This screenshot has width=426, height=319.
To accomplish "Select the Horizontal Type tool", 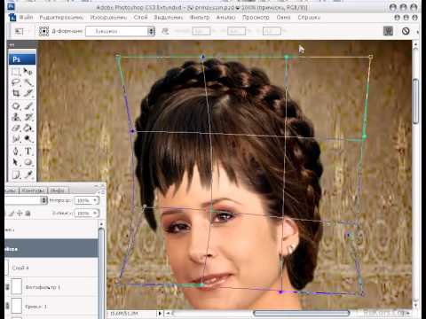I will 28,152.
